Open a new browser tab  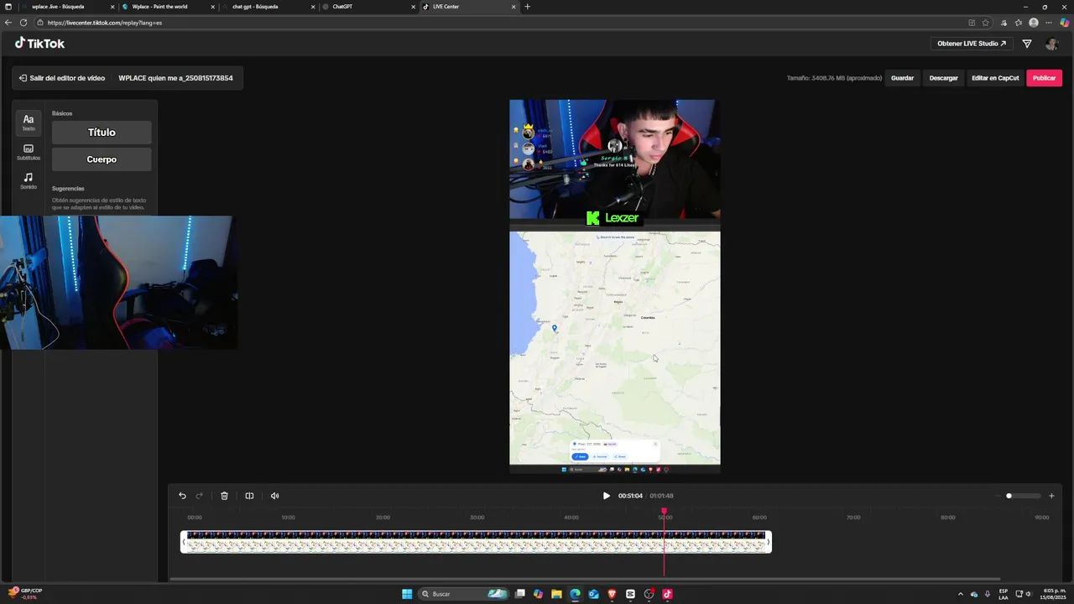pyautogui.click(x=527, y=7)
